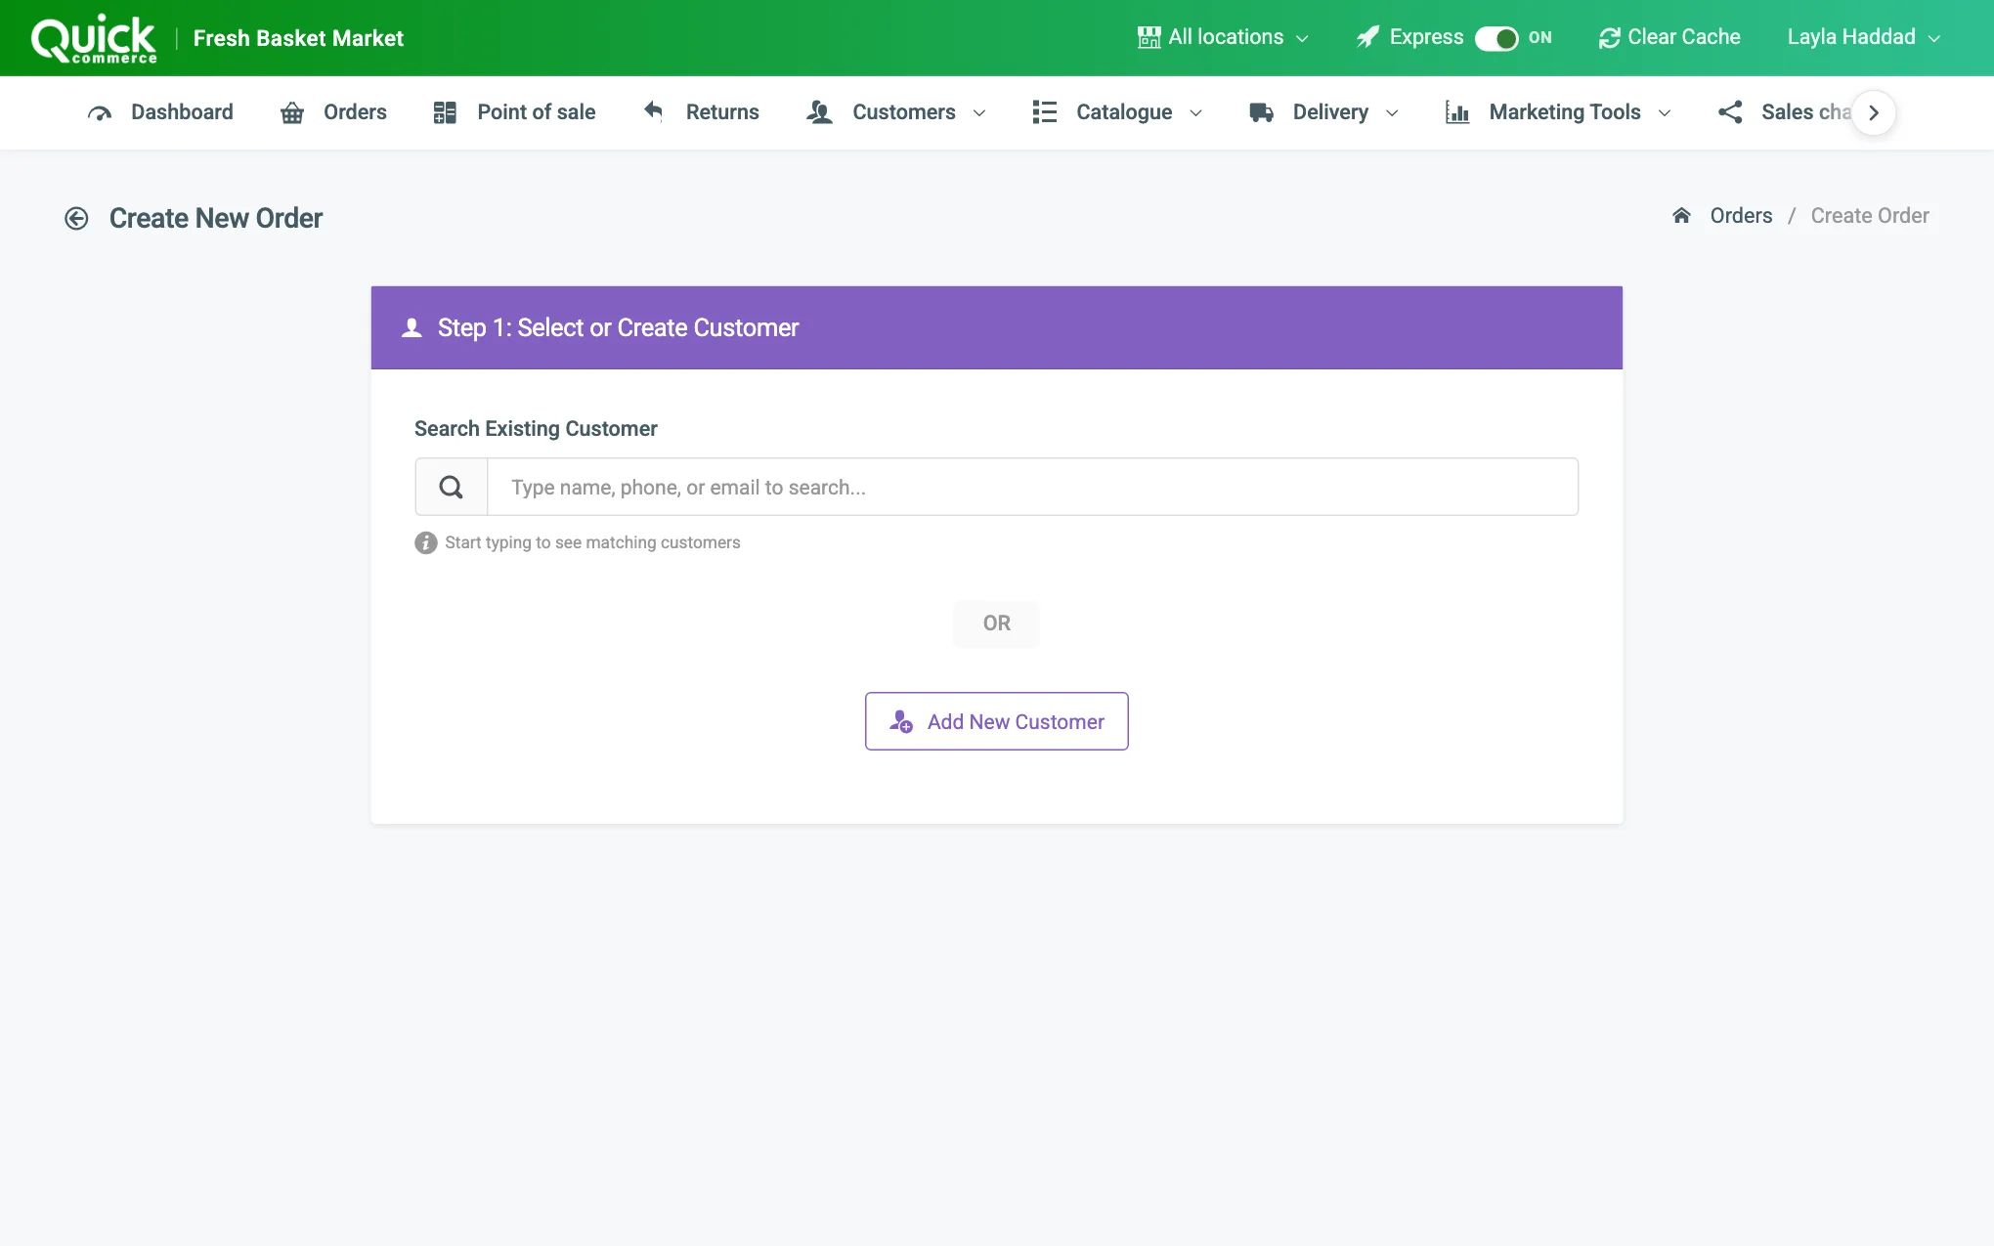Click the Express rocket icon
Viewport: 1994px width, 1246px height.
pyautogui.click(x=1368, y=37)
